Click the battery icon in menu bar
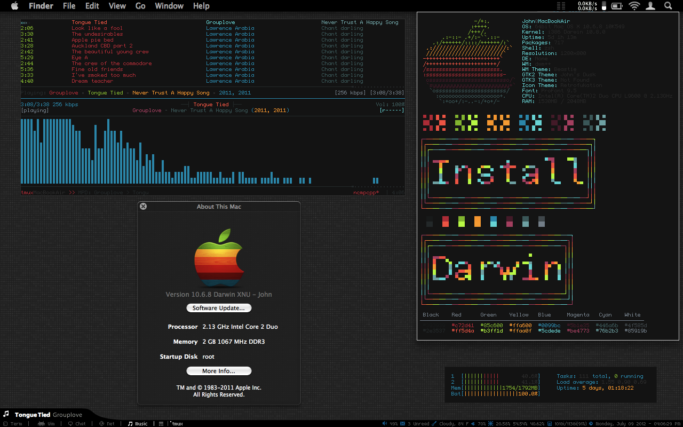The height and width of the screenshot is (427, 683). coord(617,6)
